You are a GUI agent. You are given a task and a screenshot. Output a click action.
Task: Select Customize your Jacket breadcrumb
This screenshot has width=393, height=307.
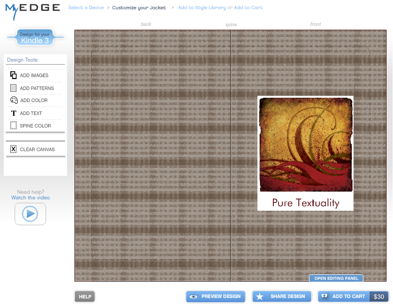click(x=139, y=8)
